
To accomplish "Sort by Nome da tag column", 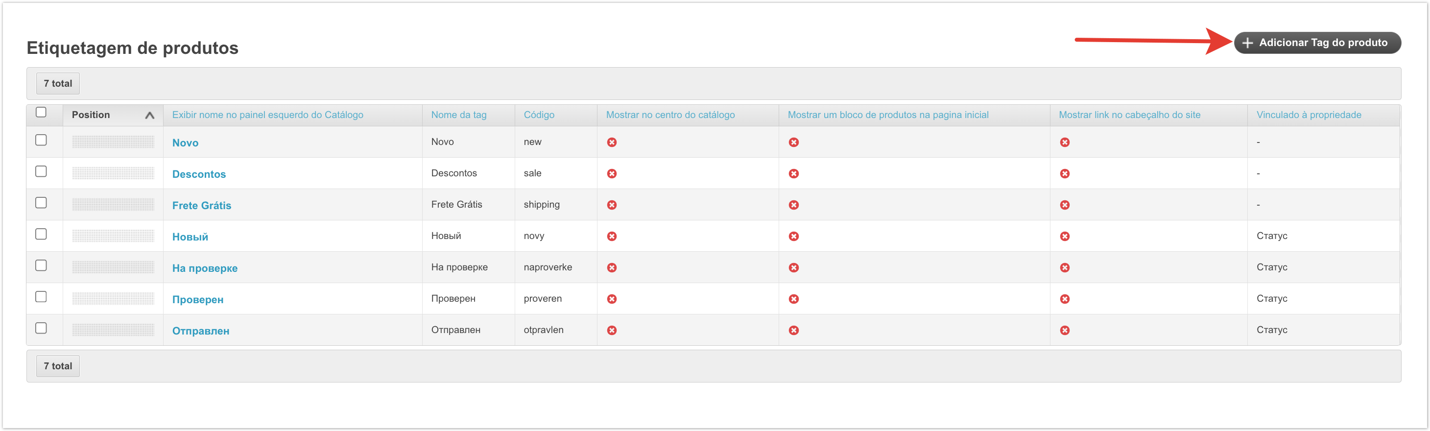I will point(458,115).
